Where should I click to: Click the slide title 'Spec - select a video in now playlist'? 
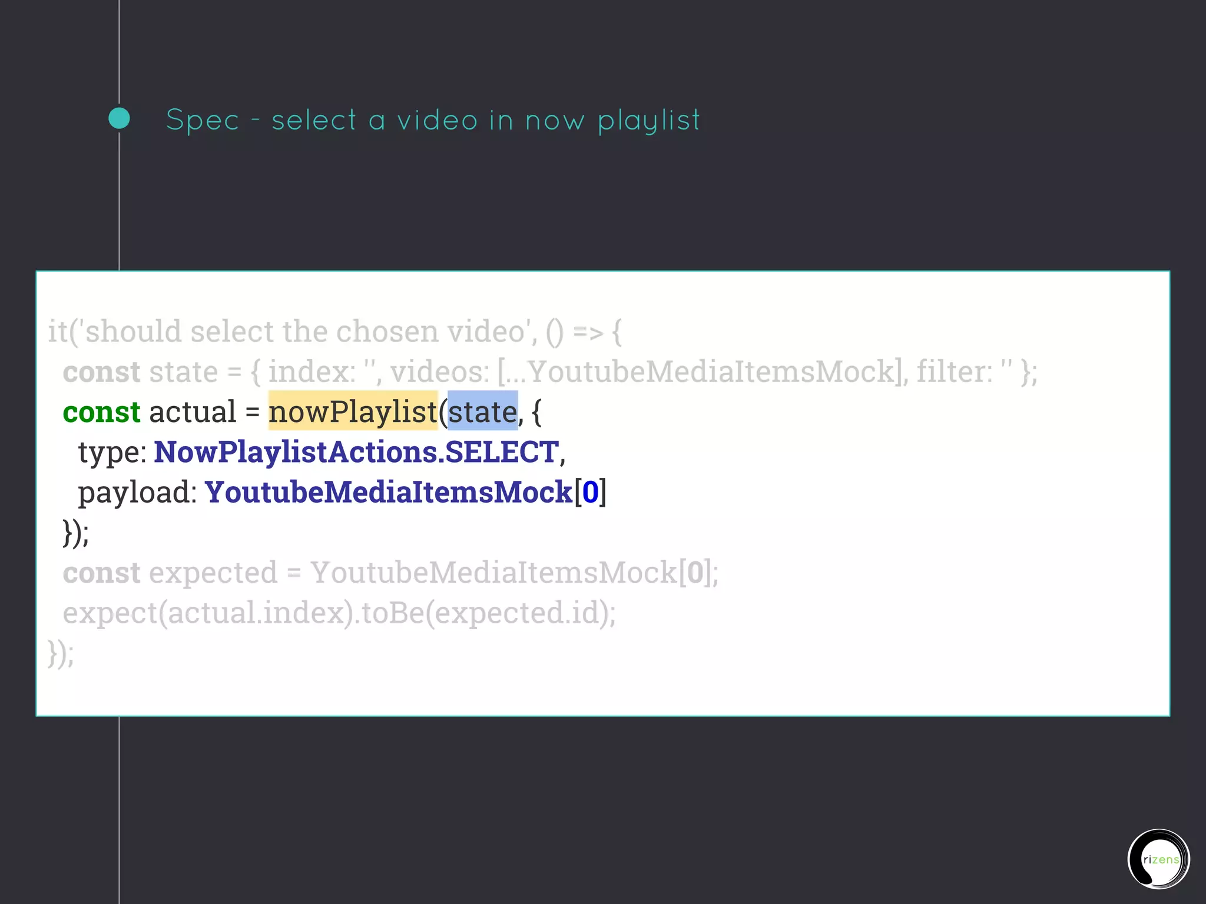click(433, 121)
